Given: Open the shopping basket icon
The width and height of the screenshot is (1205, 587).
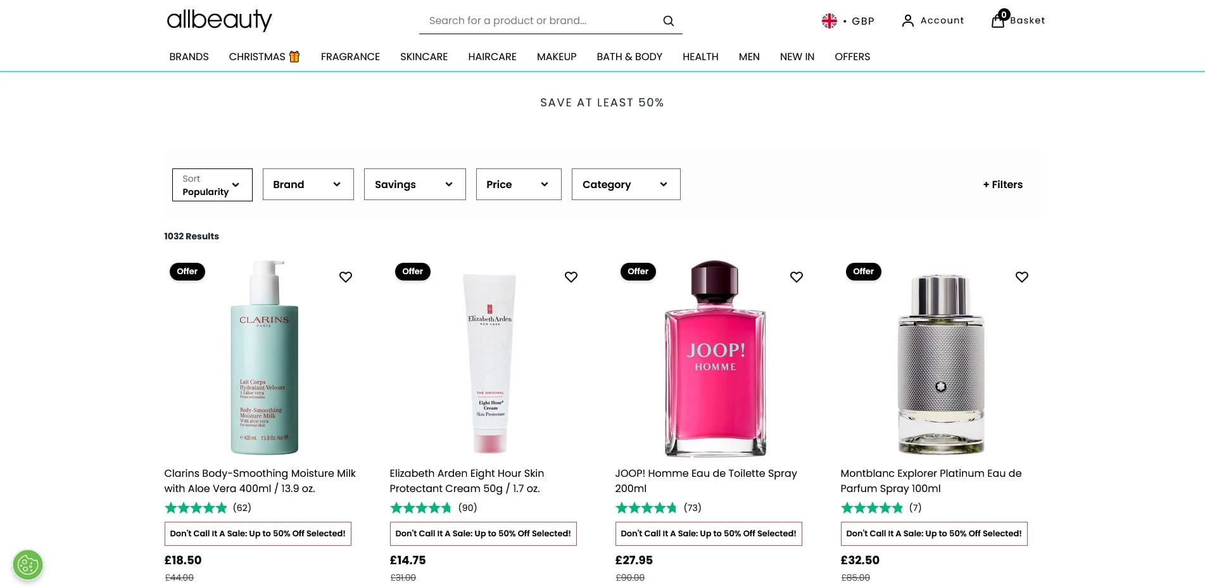Looking at the screenshot, I should [x=998, y=20].
